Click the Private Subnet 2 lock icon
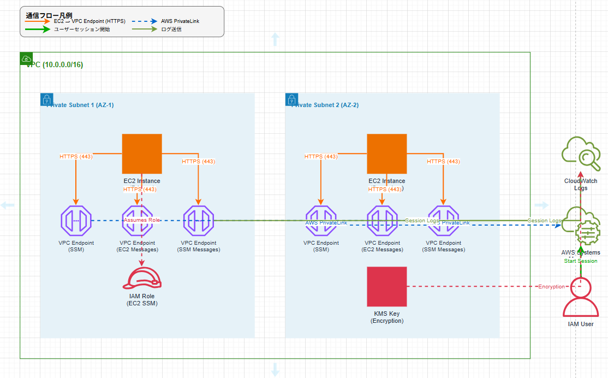 click(291, 99)
